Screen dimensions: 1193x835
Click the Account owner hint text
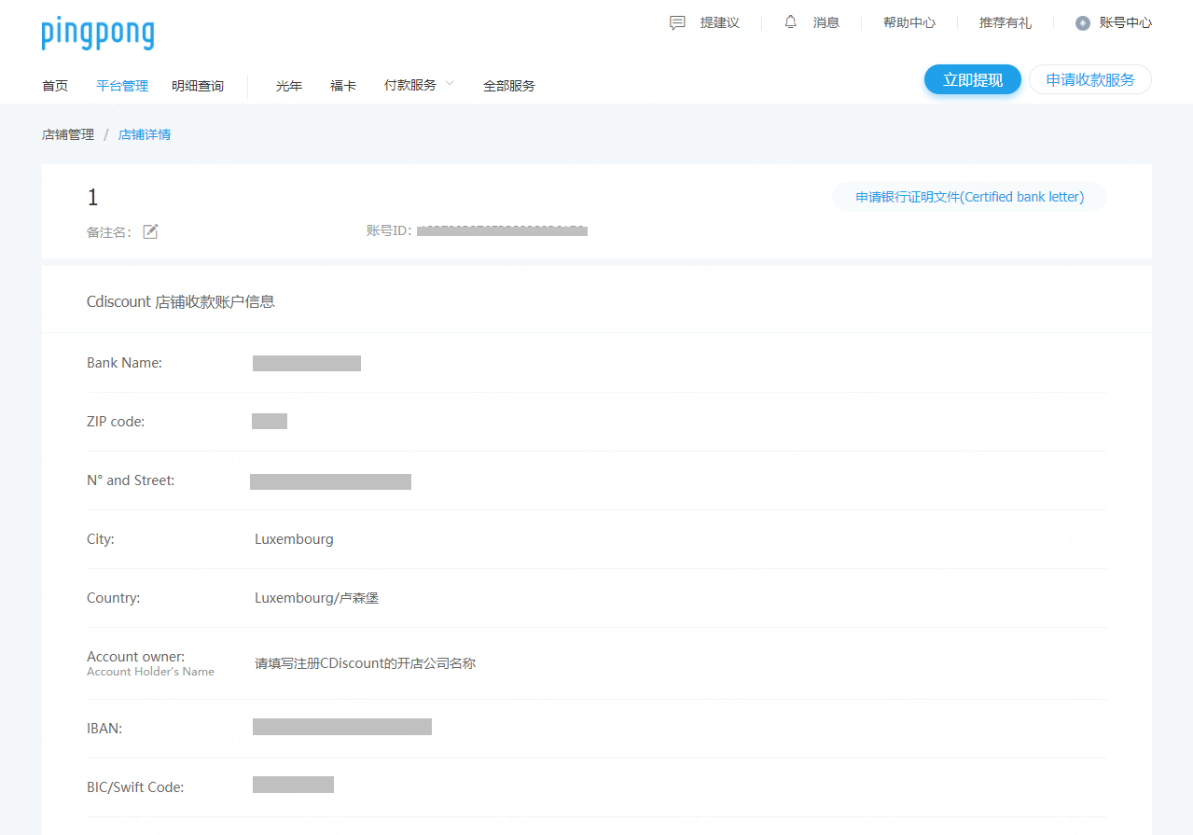click(x=366, y=663)
